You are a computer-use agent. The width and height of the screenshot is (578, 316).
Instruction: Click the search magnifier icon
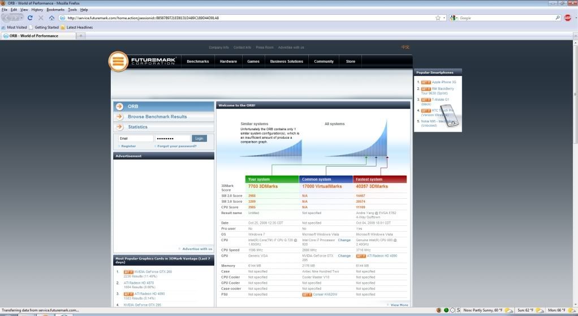[x=558, y=18]
